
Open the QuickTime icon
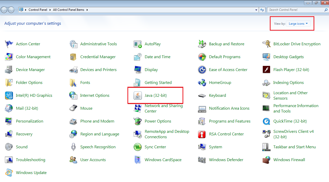point(266,121)
